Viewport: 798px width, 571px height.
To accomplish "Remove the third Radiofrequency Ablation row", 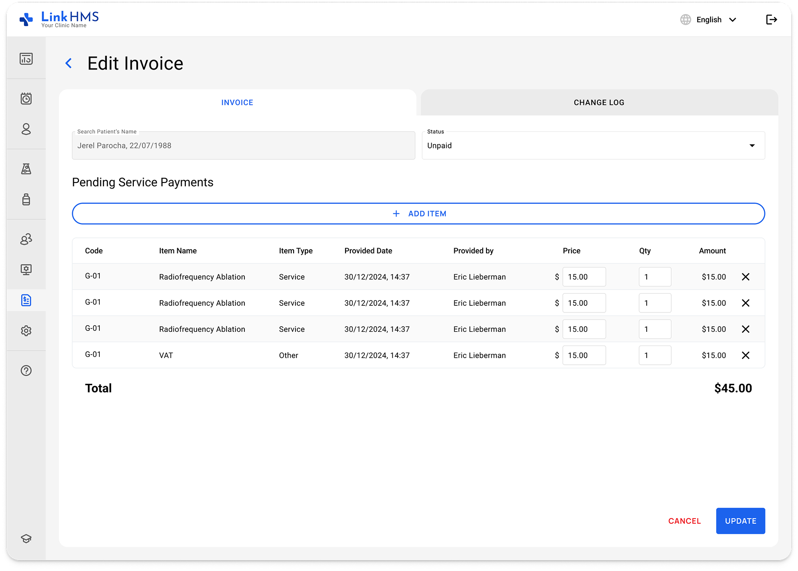I will coord(746,329).
